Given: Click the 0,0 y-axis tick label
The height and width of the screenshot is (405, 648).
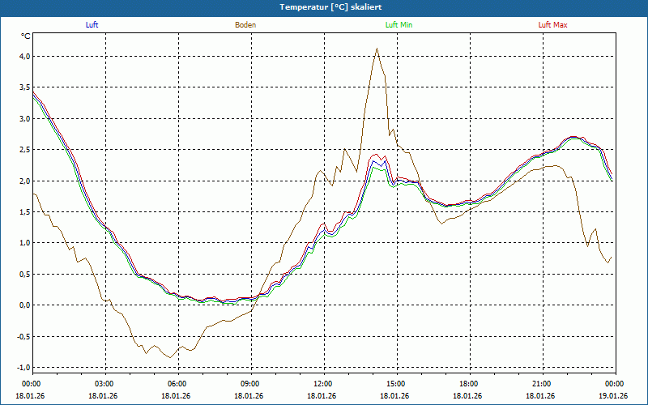Looking at the screenshot, I should [x=24, y=305].
